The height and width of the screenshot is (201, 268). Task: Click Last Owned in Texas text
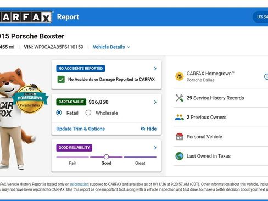(209, 156)
